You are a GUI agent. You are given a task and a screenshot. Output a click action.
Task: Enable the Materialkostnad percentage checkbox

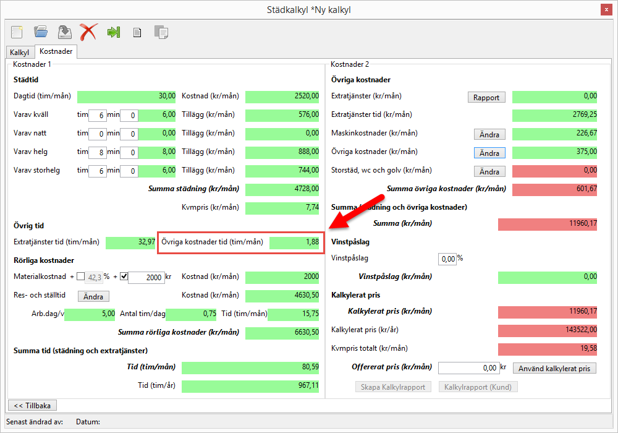tap(81, 277)
